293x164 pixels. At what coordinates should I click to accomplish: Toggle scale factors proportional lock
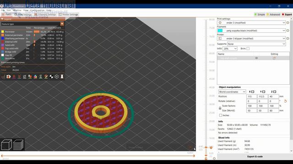click(220, 108)
